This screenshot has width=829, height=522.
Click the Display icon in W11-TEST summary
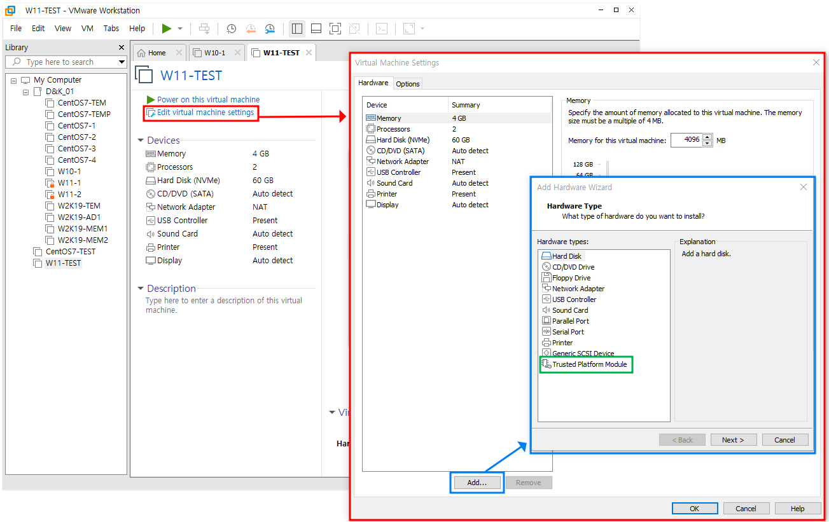[151, 261]
